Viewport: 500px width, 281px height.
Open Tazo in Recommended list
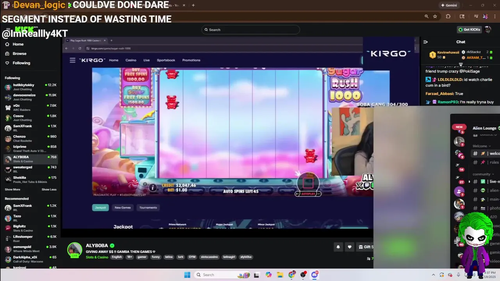30,218
